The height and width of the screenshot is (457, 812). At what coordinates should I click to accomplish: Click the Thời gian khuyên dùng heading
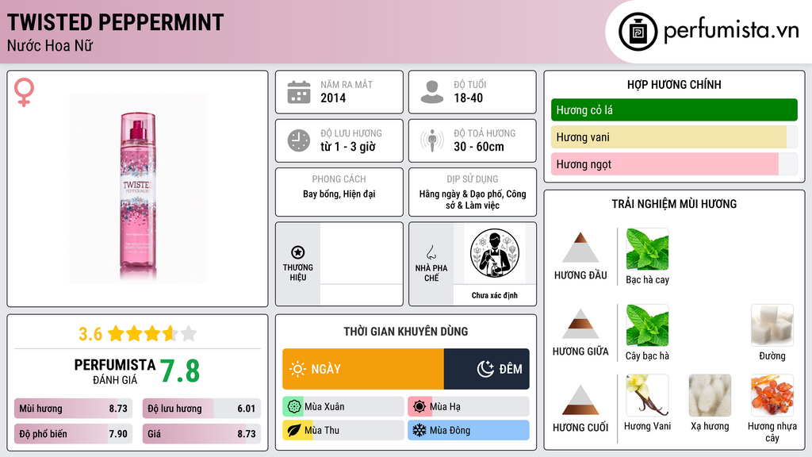click(406, 332)
